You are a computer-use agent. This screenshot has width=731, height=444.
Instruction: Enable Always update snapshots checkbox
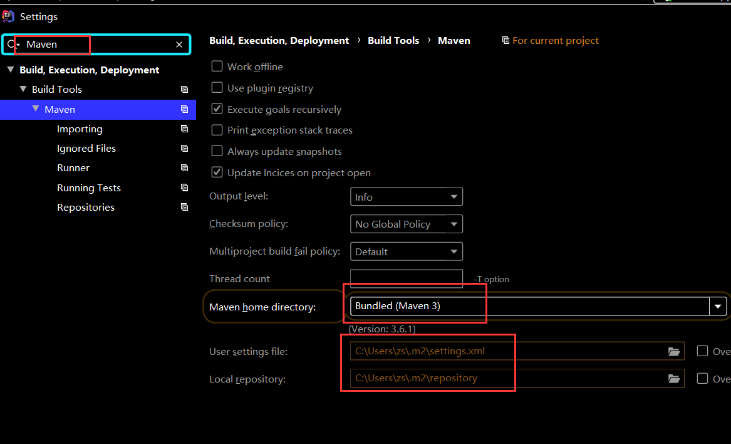coord(217,151)
